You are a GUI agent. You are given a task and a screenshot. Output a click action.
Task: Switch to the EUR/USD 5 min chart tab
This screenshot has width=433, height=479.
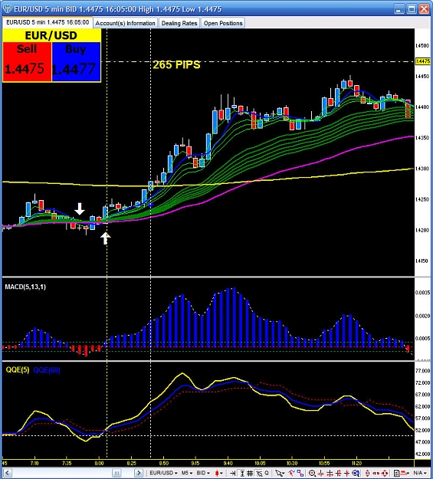[48, 22]
